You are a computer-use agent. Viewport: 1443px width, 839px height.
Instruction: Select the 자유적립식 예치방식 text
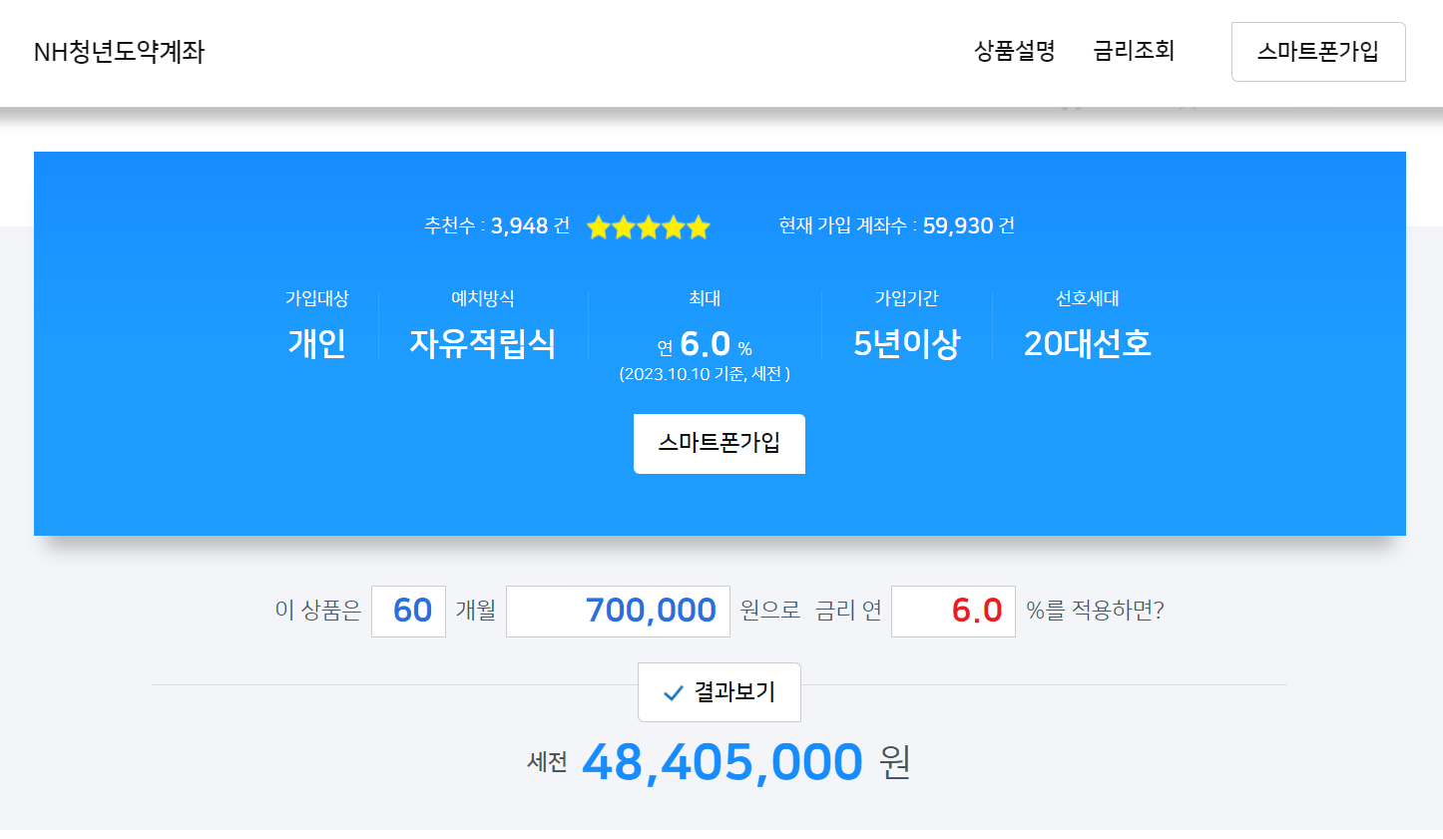[x=484, y=342]
